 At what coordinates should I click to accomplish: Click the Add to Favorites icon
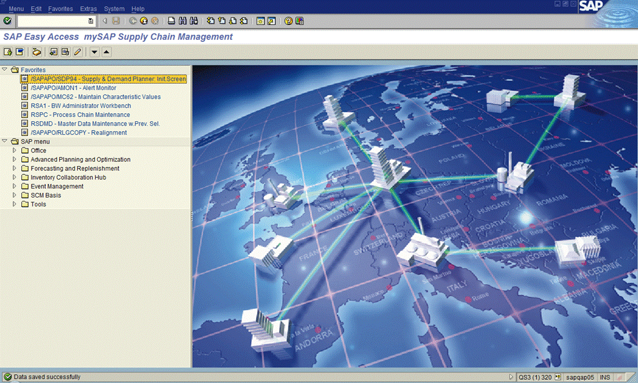coord(54,52)
